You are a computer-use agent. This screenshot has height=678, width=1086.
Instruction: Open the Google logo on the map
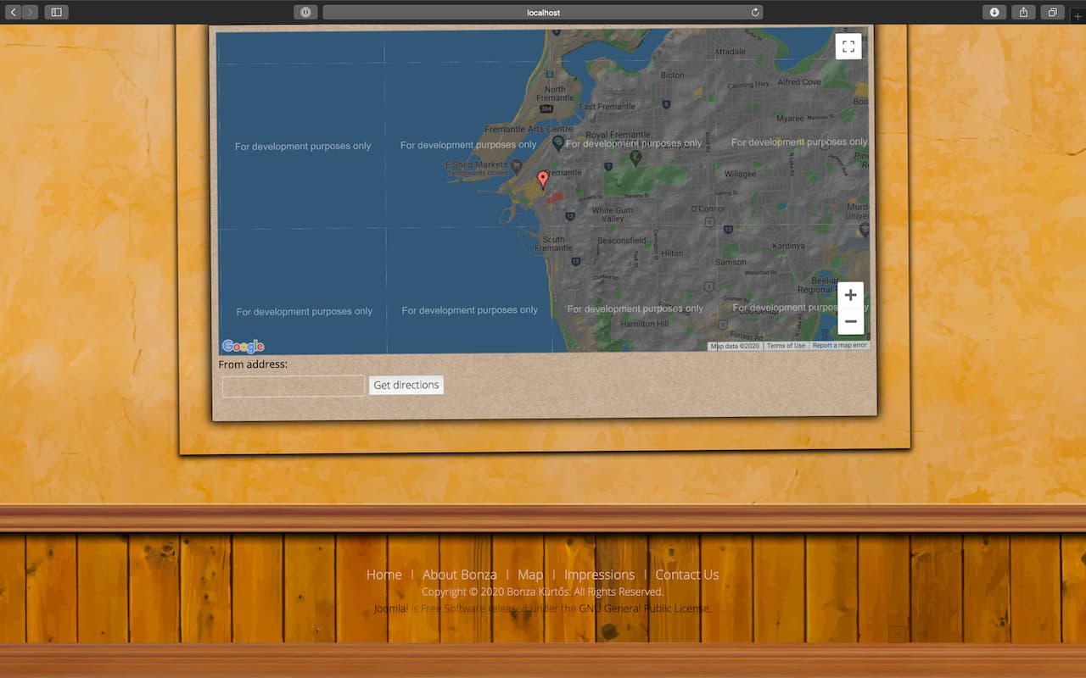[244, 346]
